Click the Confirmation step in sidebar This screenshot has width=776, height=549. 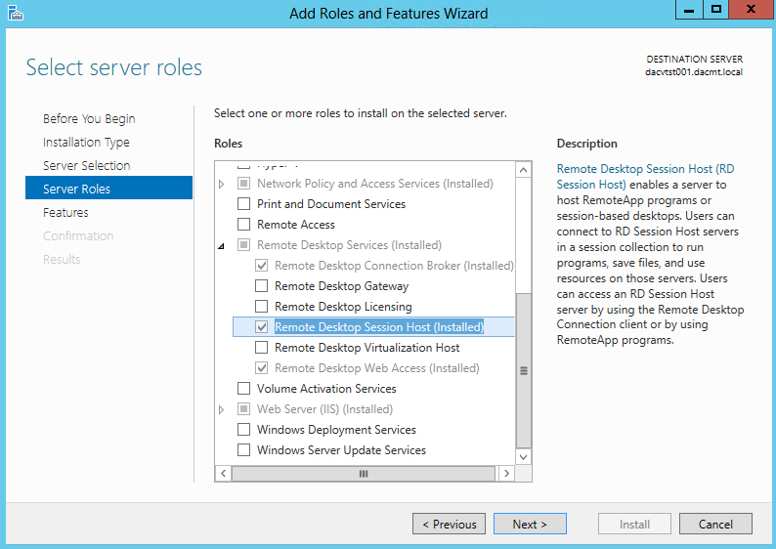point(78,236)
